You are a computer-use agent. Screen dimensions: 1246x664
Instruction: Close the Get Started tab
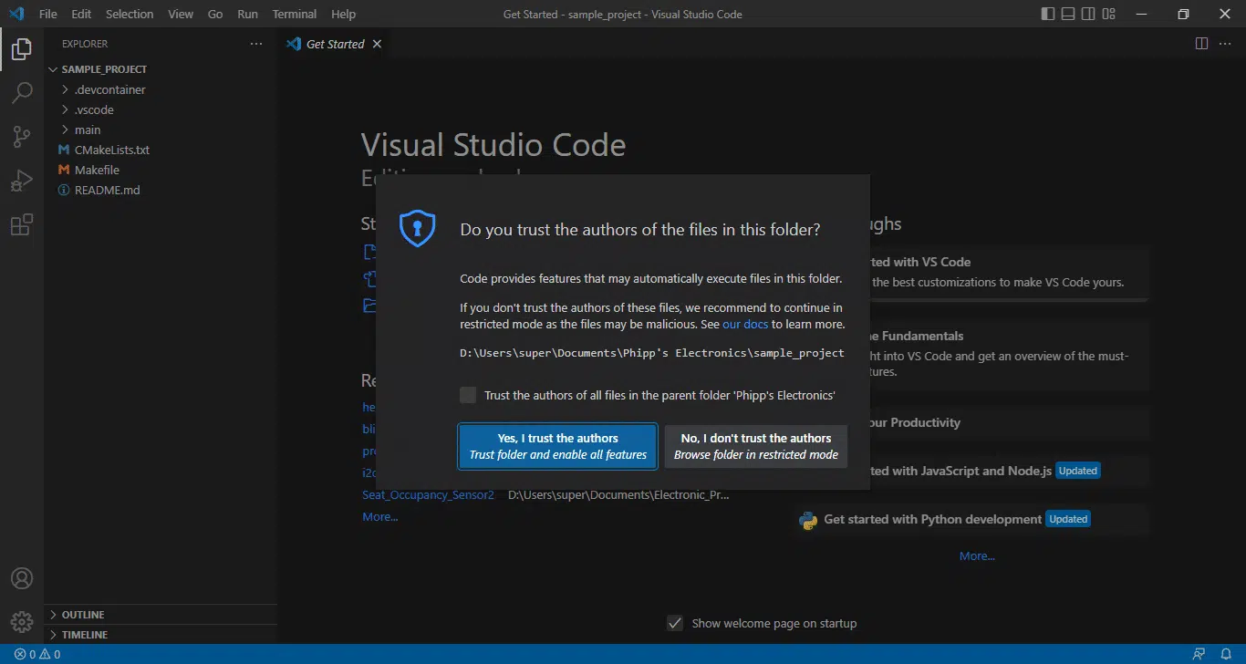[377, 44]
